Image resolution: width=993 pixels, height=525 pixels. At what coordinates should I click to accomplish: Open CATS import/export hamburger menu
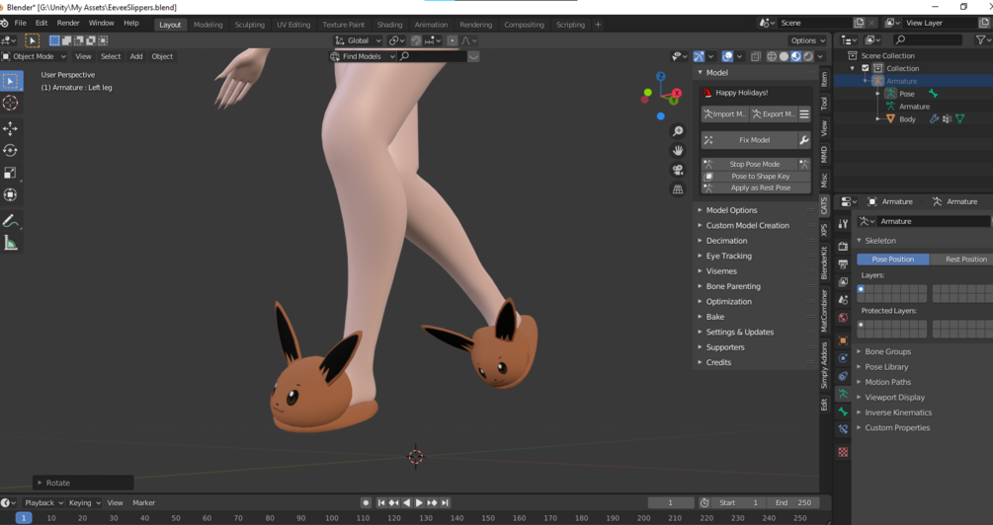pos(804,113)
